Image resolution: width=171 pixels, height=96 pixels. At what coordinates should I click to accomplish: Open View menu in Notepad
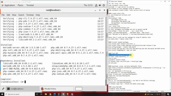tap(120, 3)
